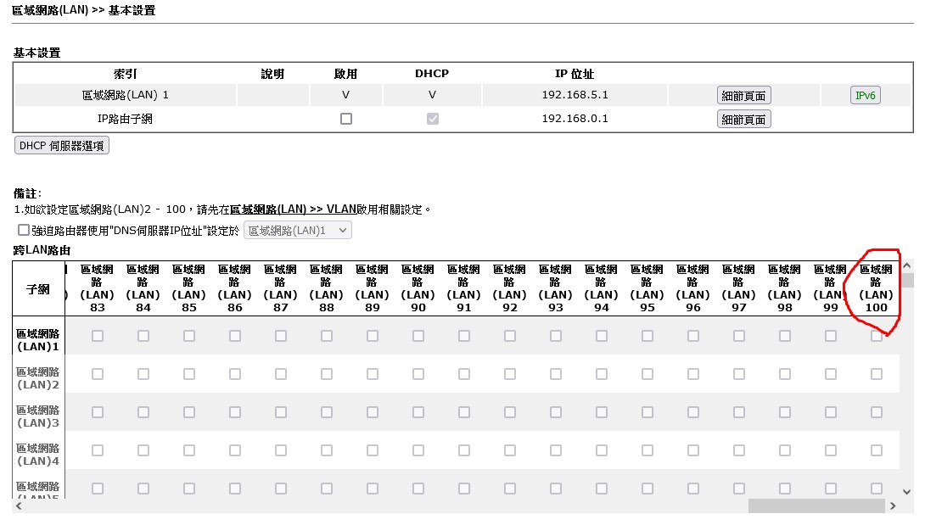Check 區域網路(LAN)2 row under the LAN 99 column
The height and width of the screenshot is (525, 925).
click(x=831, y=374)
